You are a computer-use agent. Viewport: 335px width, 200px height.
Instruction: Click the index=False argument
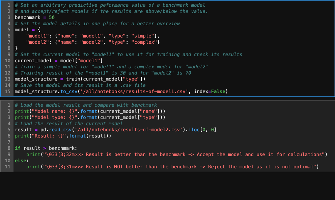tap(210, 92)
